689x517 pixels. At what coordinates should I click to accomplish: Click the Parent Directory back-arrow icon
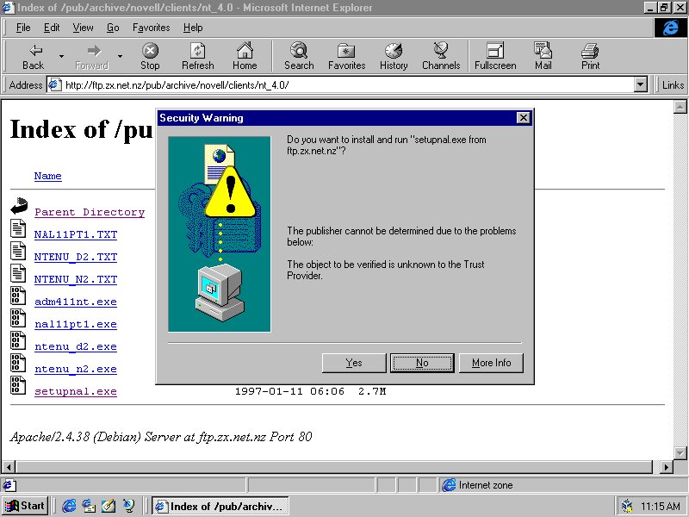[18, 206]
